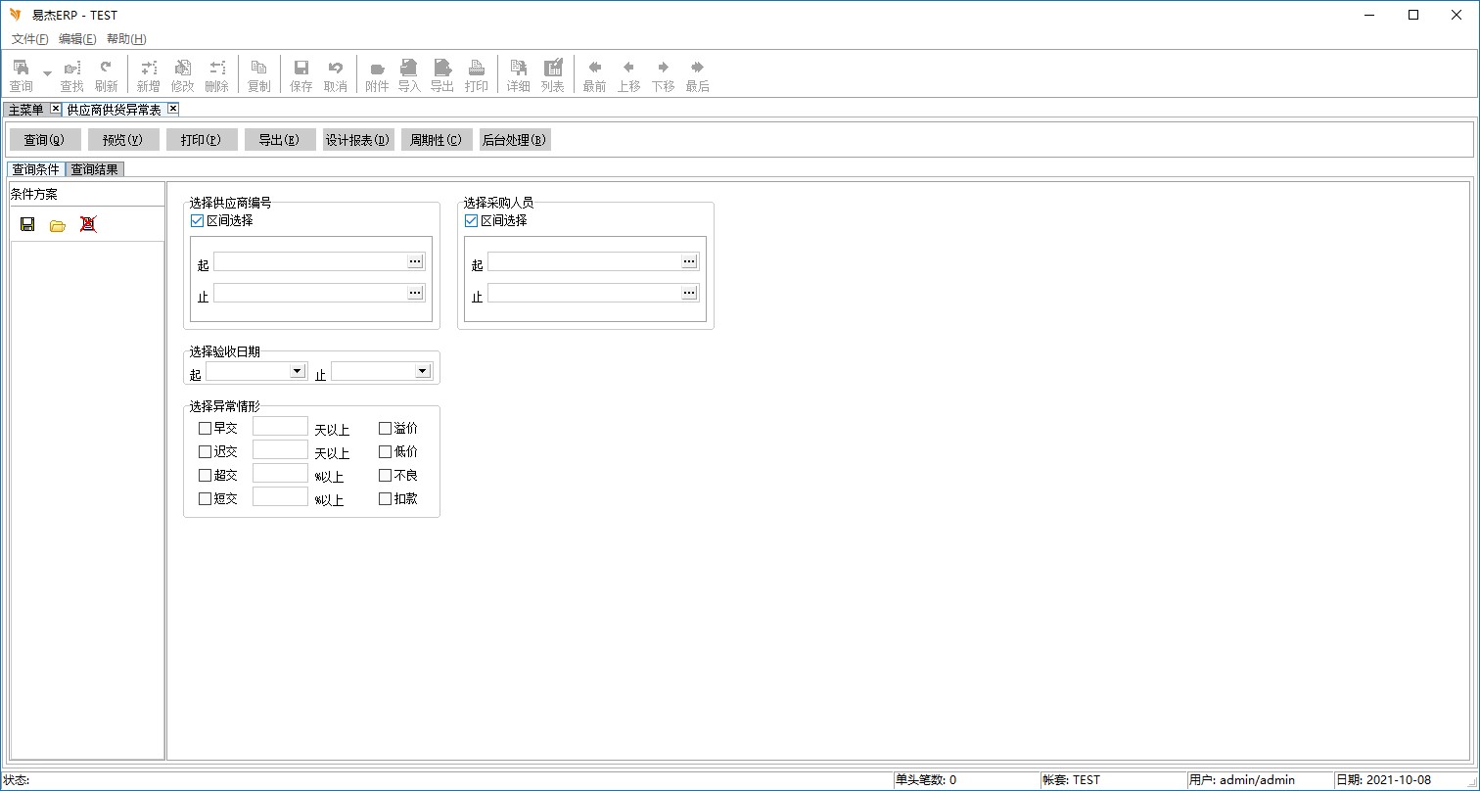This screenshot has height=791, width=1480.
Task: Uncheck 区间选择 under 选择供应商编号
Action: (x=198, y=221)
